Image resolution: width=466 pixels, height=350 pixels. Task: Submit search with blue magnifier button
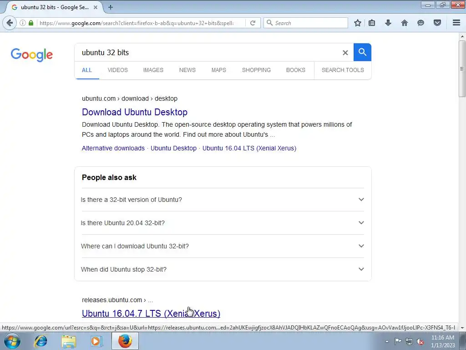point(362,52)
